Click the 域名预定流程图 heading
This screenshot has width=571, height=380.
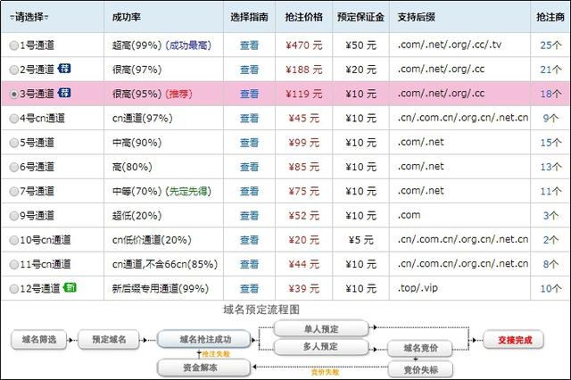point(261,310)
